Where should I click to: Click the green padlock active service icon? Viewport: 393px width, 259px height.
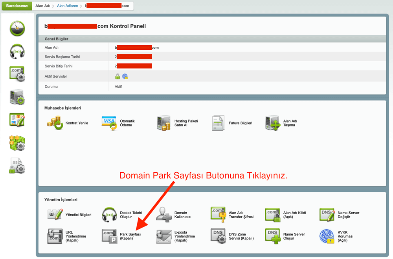pos(118,77)
